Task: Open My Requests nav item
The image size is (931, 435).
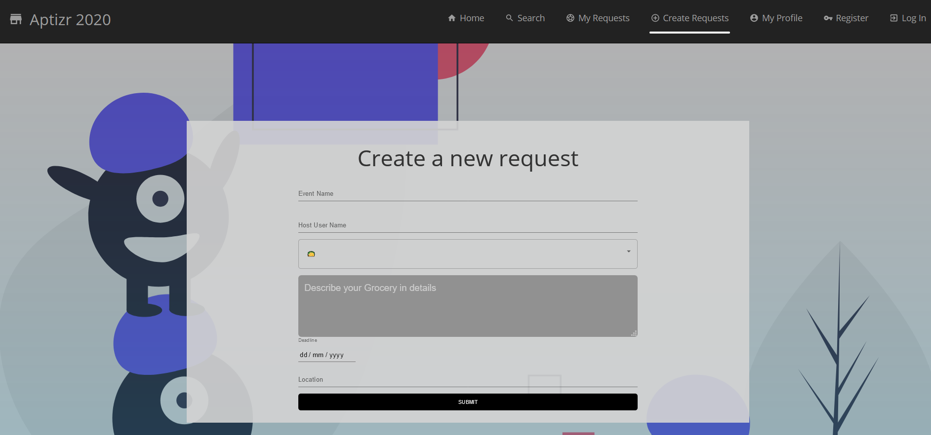Action: pos(598,18)
